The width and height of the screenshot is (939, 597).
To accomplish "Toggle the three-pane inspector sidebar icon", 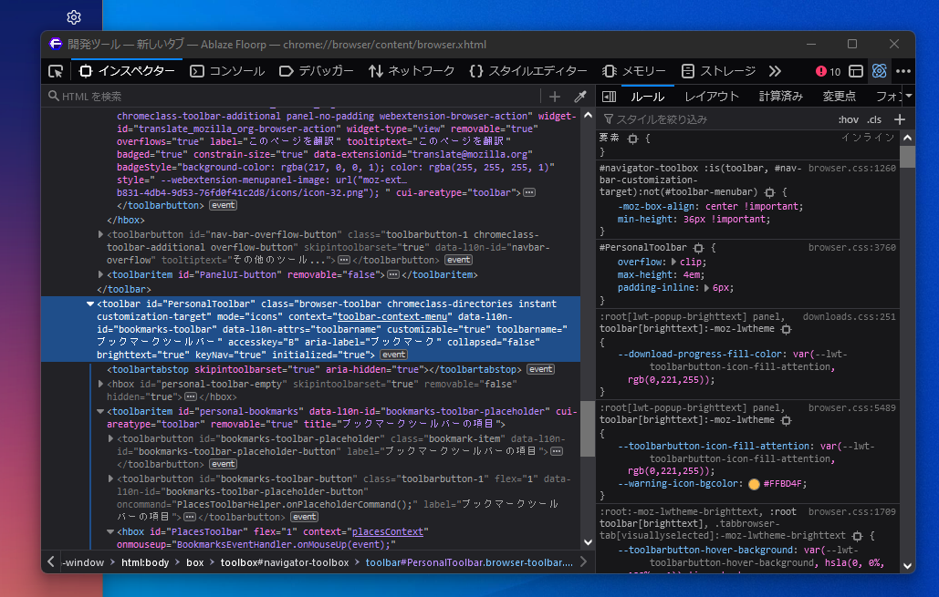I will pyautogui.click(x=609, y=97).
